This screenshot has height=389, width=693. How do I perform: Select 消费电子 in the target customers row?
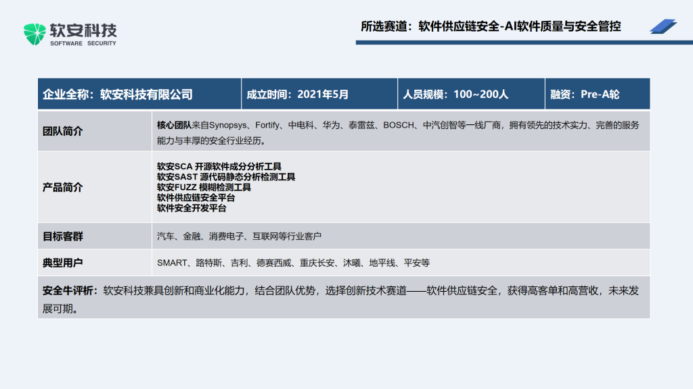click(226, 236)
